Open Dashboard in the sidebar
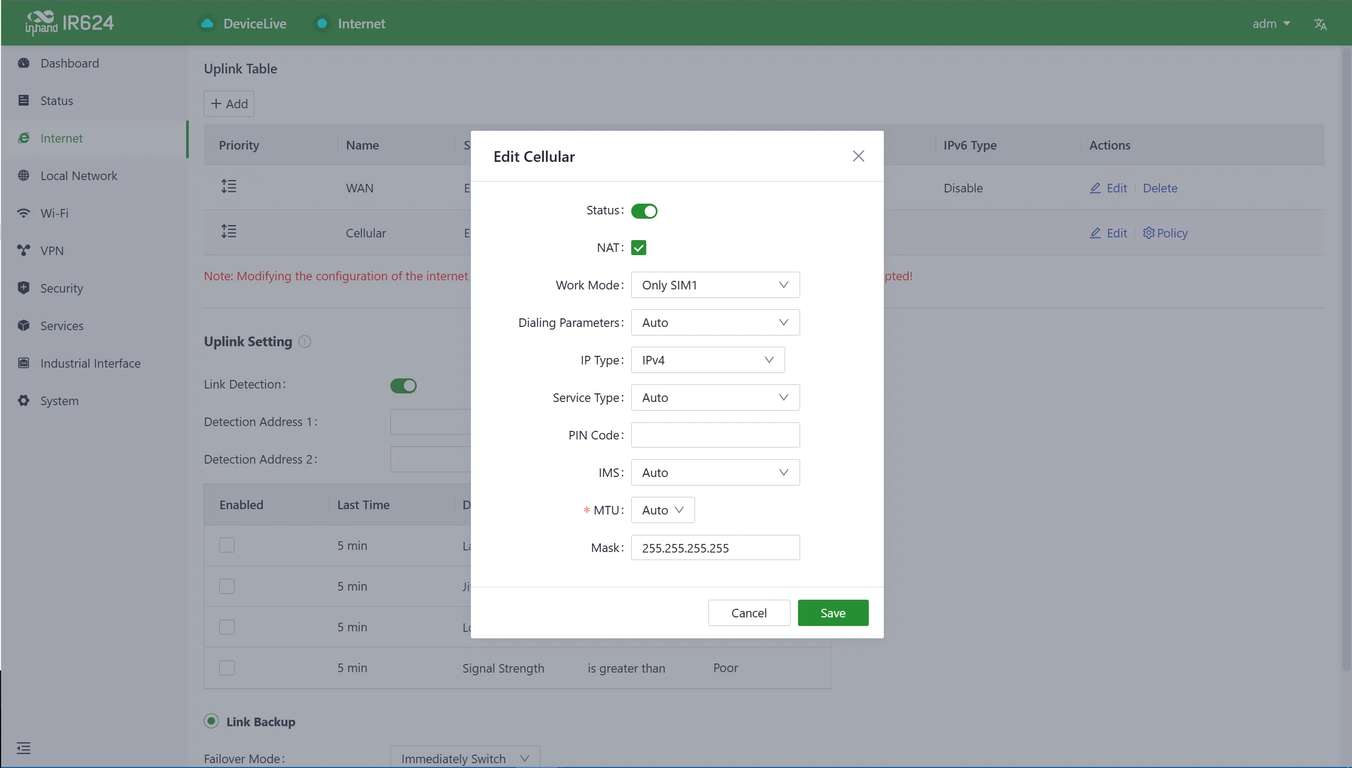This screenshot has height=768, width=1352. click(x=94, y=63)
